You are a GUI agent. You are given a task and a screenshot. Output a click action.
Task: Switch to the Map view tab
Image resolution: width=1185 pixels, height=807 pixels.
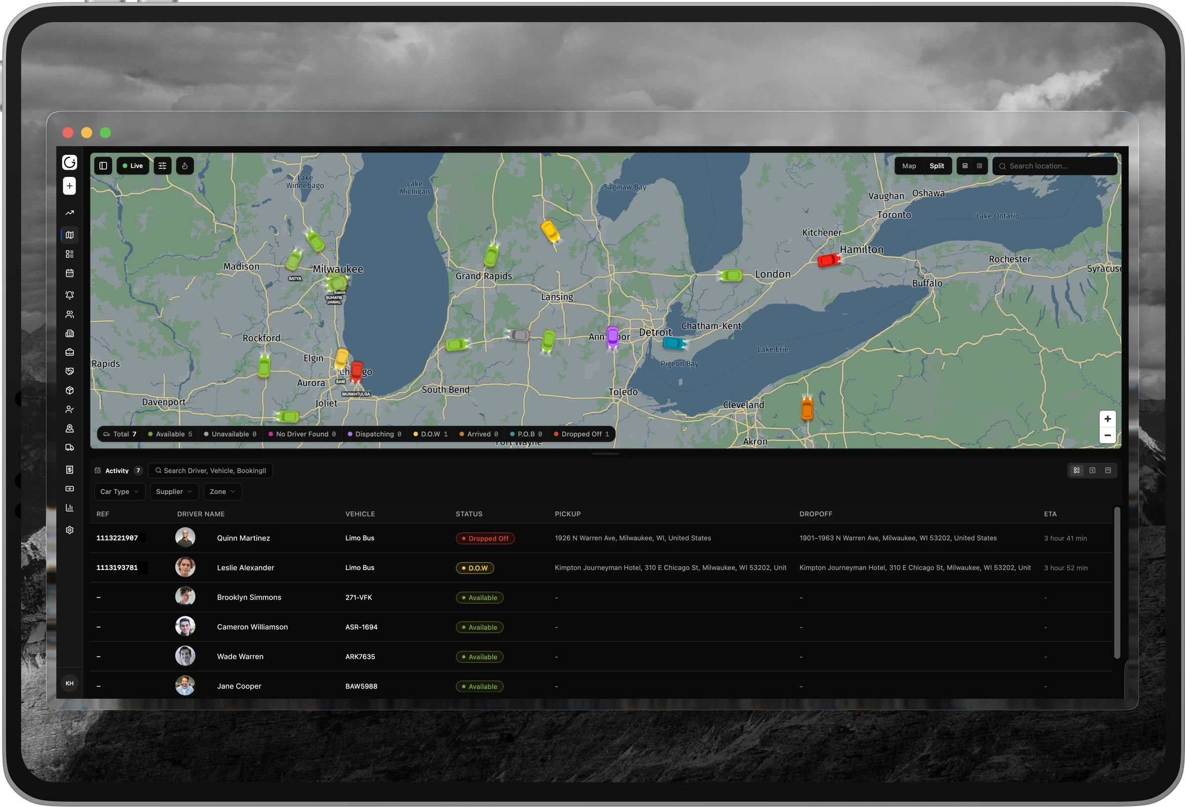click(x=908, y=166)
